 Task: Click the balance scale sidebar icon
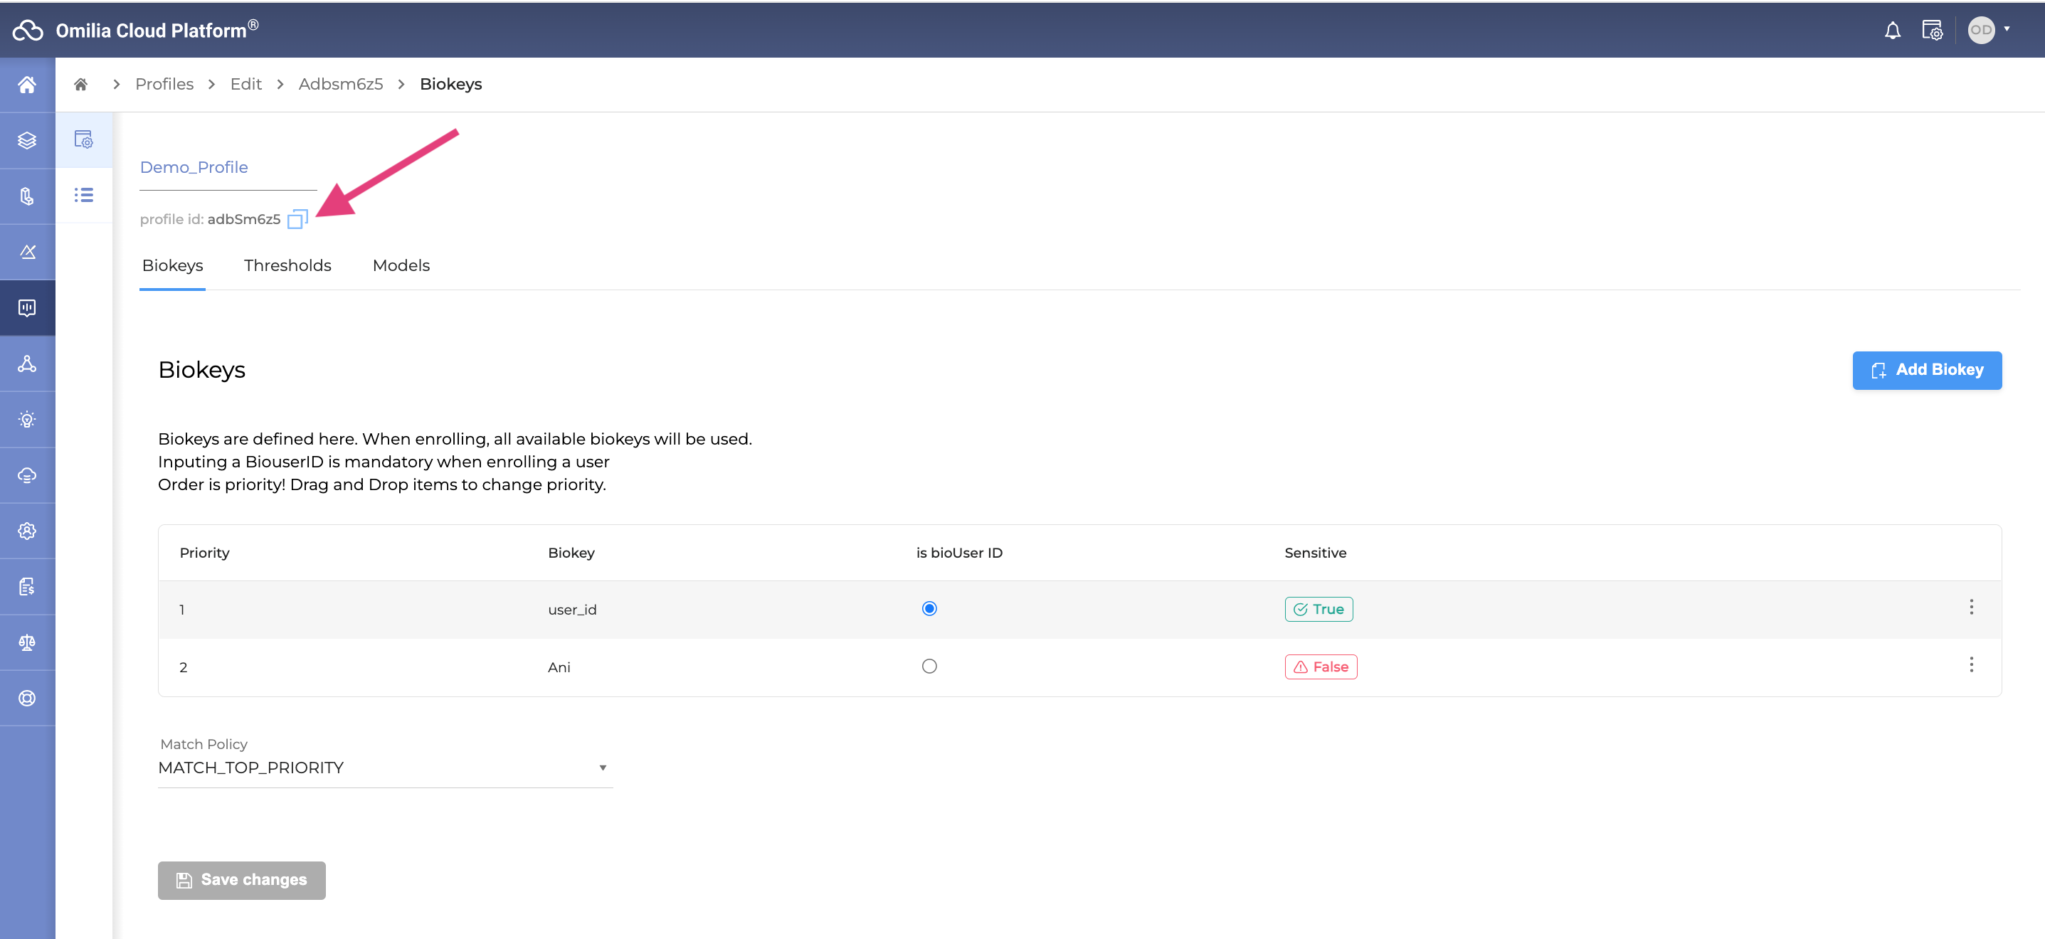(x=27, y=642)
